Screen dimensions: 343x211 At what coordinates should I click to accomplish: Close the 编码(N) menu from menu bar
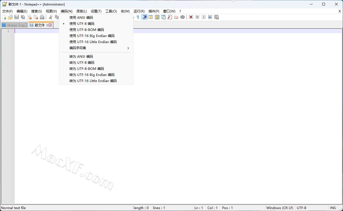tap(67, 11)
